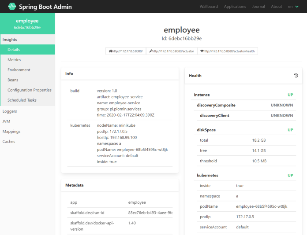Open the en language dropdown

pyautogui.click(x=293, y=7)
